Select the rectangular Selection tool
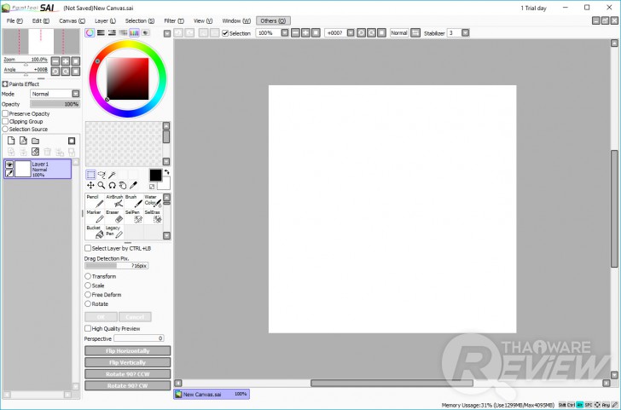 (x=90, y=175)
